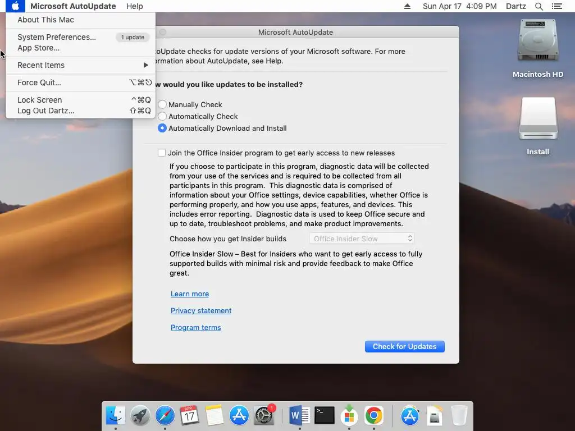This screenshot has width=575, height=431.
Task: Click the grayed zoom button in AutoUpdate title bar
Action: [x=163, y=32]
